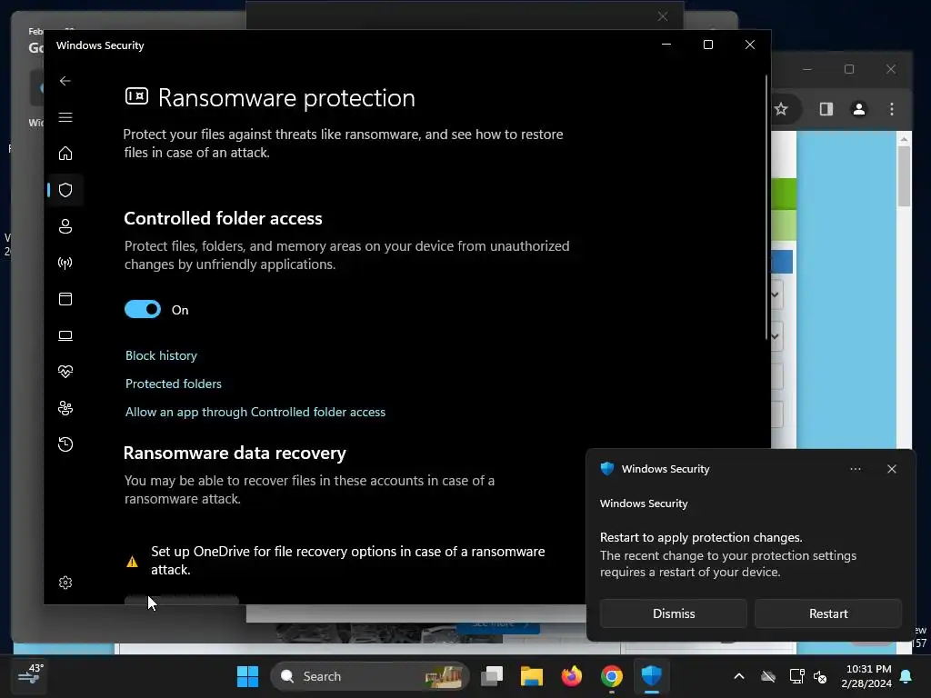This screenshot has width=931, height=698.
Task: Open the Chrome profile avatar icon
Action: 858,109
